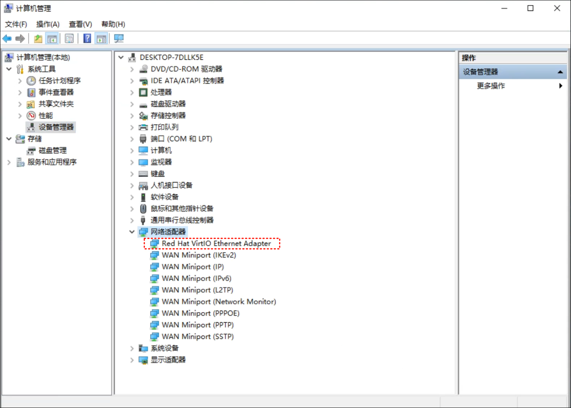The image size is (571, 408).
Task: Expand the 服务和应用程序 node
Action: 9,162
